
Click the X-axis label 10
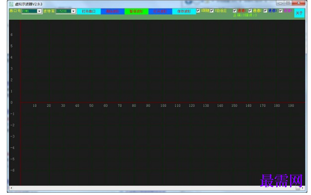(x=35, y=106)
